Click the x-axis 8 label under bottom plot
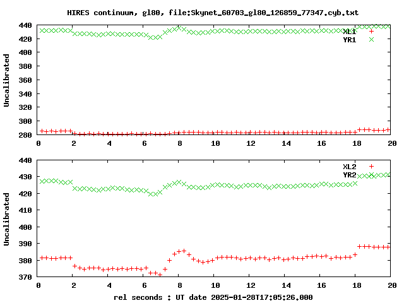Screen dimensions: 404x303 pos(180,285)
